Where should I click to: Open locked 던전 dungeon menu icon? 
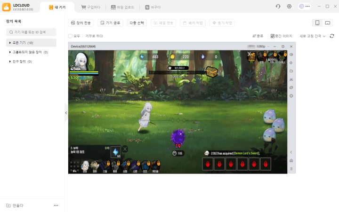click(145, 166)
